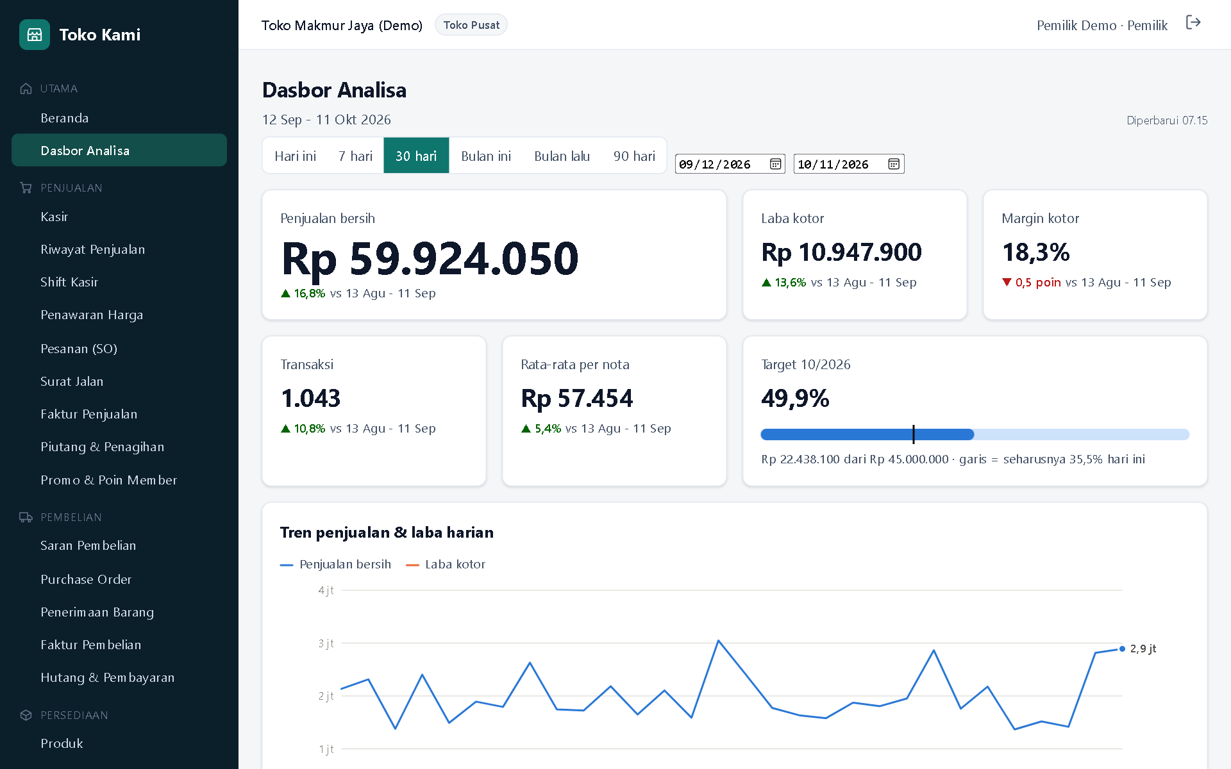Click the 2,9 jt end point on chart
The height and width of the screenshot is (769, 1231).
pos(1123,649)
